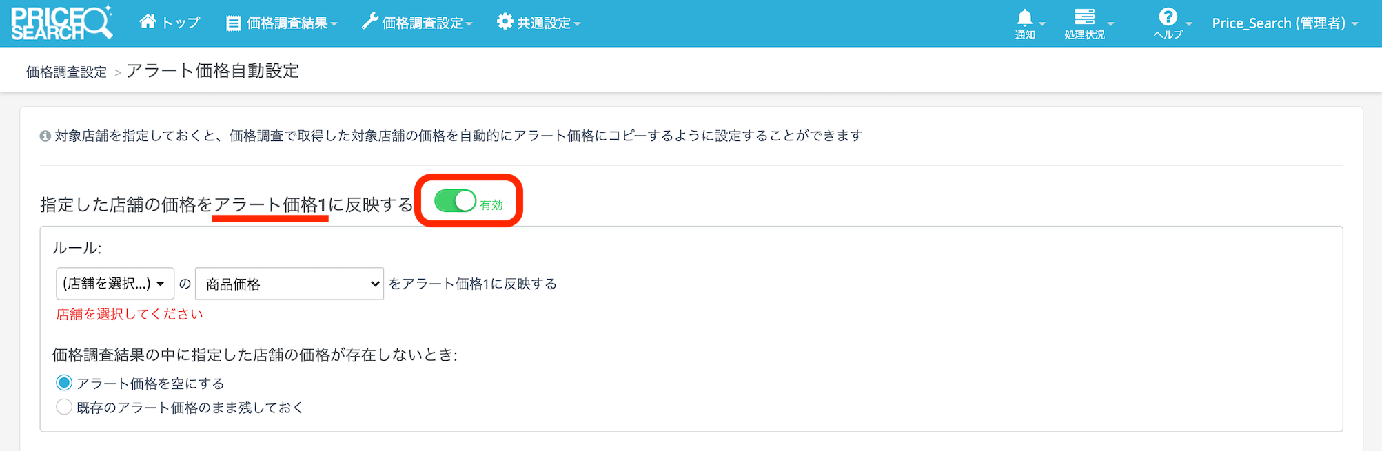
Task: Click the list icon beside 価格調査結果
Action: tap(234, 23)
